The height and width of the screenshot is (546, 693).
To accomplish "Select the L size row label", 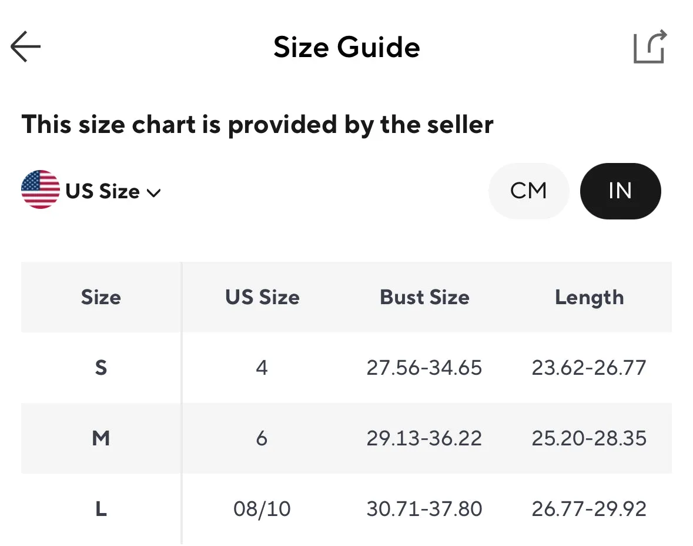I will click(x=101, y=509).
